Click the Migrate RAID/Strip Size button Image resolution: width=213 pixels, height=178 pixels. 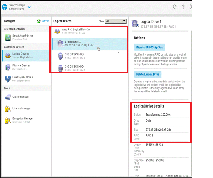coord(150,47)
